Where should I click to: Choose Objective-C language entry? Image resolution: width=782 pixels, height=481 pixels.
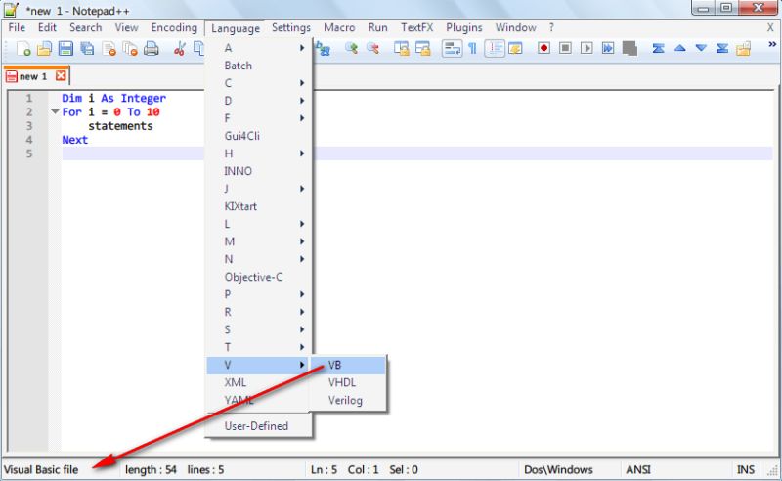click(x=259, y=277)
